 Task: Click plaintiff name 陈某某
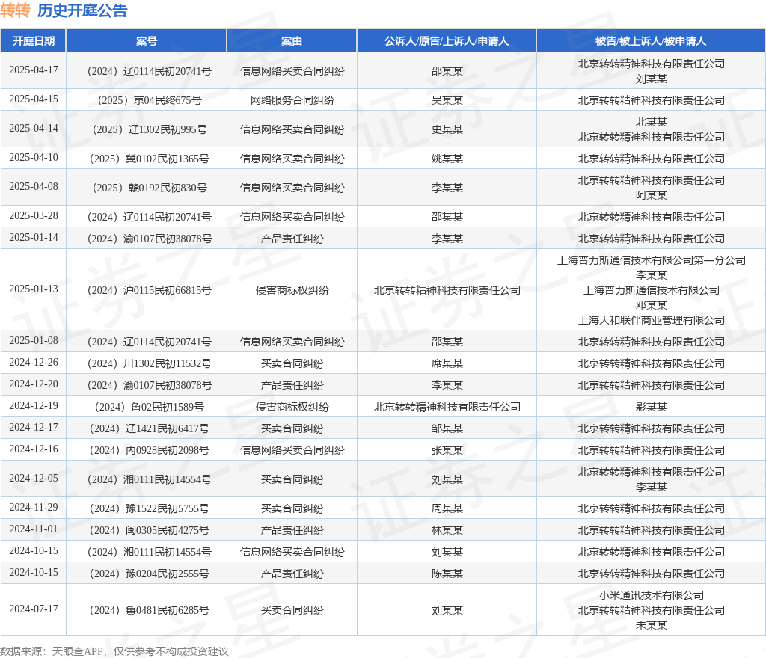point(447,573)
